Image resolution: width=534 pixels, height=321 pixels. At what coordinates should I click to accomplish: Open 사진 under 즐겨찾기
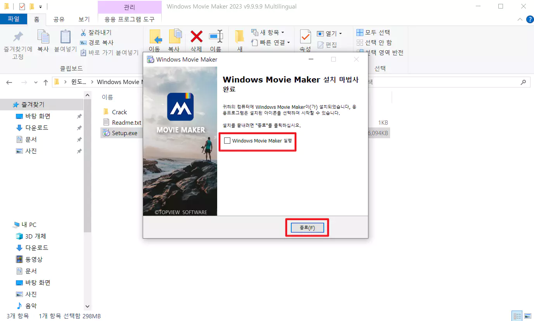(x=31, y=151)
